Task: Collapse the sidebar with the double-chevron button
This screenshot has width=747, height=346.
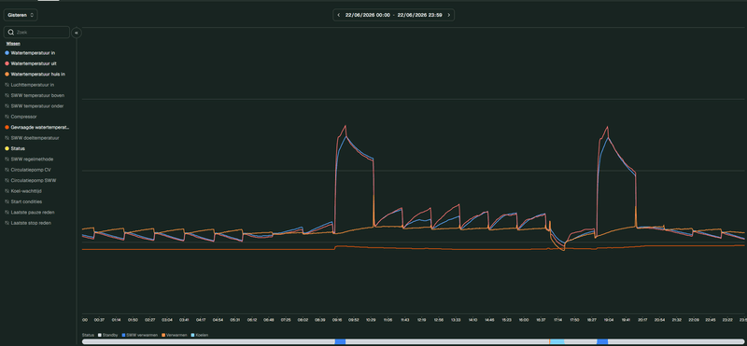Action: click(x=77, y=33)
